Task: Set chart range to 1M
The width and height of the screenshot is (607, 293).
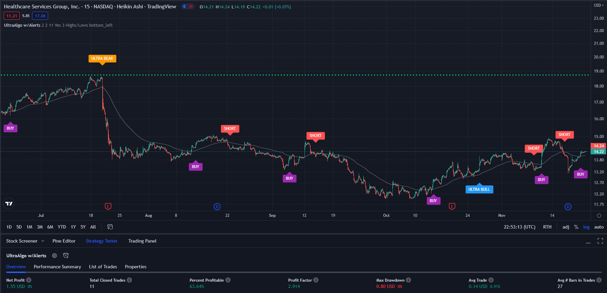Action: pos(29,227)
